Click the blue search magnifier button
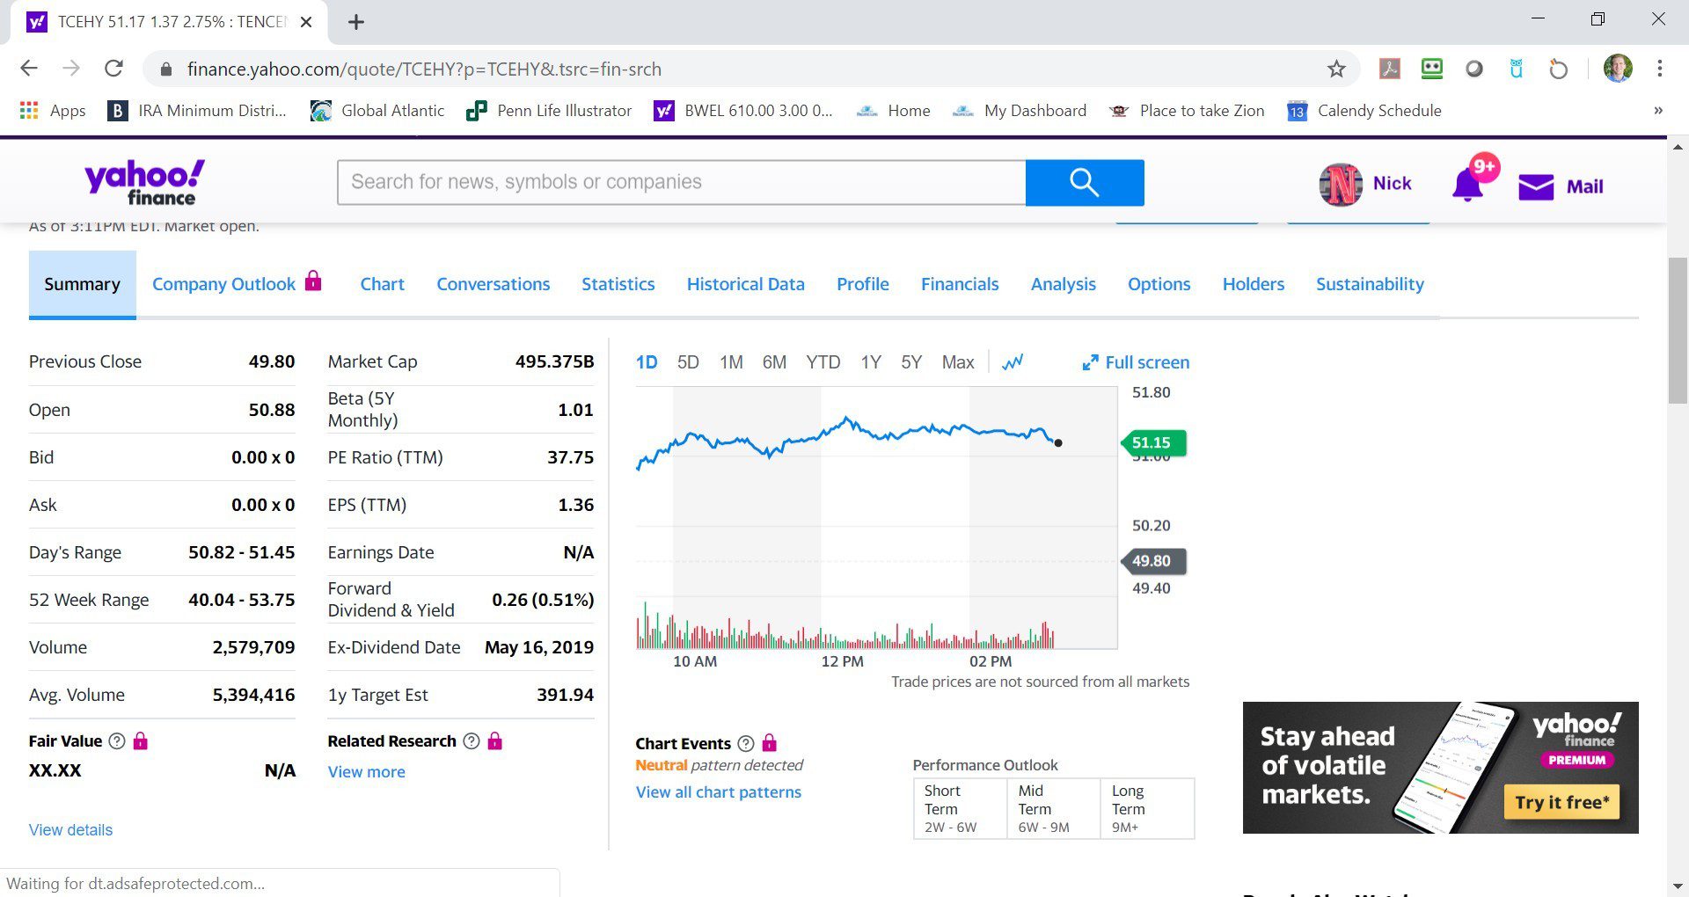The width and height of the screenshot is (1689, 897). coord(1084,183)
